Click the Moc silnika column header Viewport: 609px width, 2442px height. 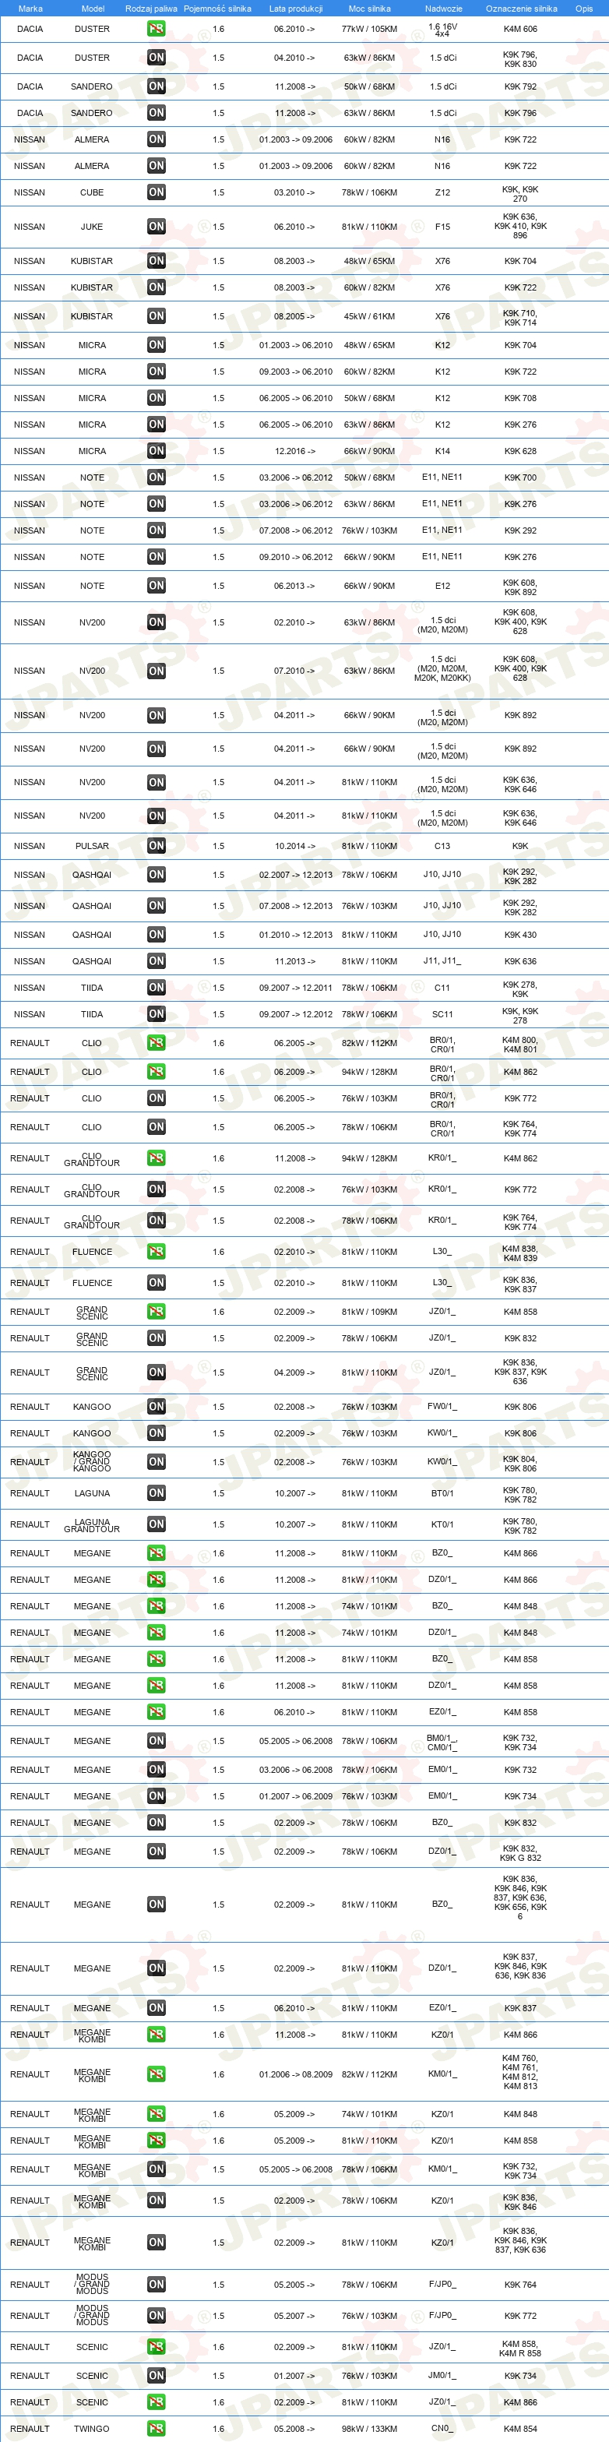tap(369, 9)
